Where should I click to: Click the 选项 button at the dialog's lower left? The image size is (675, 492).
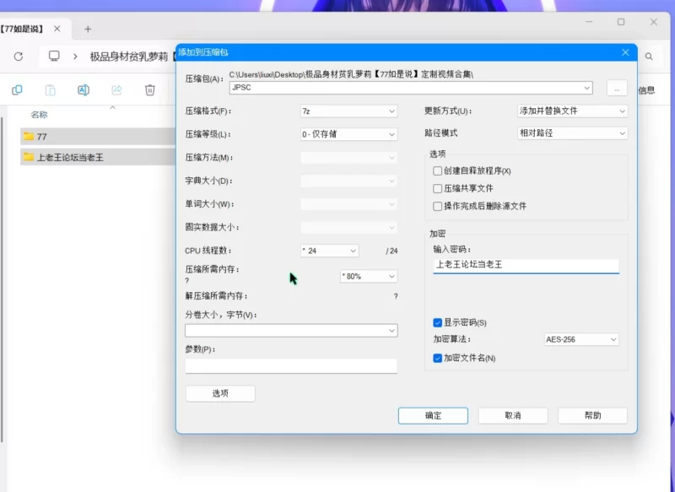220,393
